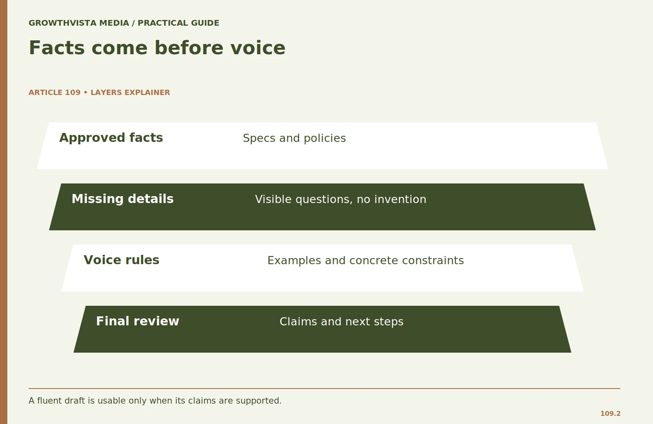Viewport: 653px width, 424px height.
Task: Select the 'Specs and policies' description
Action: [x=294, y=138]
